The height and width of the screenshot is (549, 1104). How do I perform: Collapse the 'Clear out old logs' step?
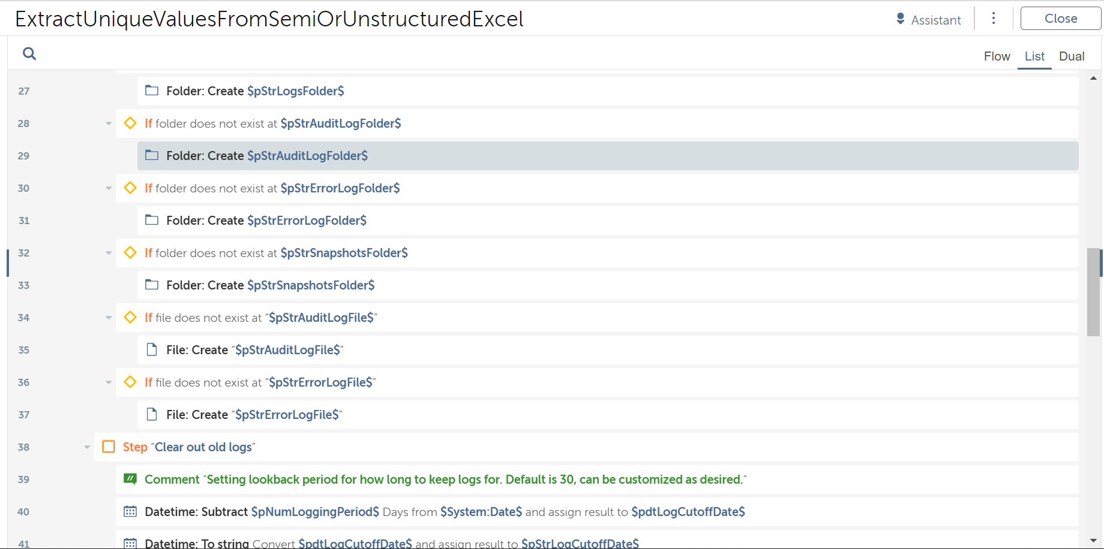coord(87,447)
